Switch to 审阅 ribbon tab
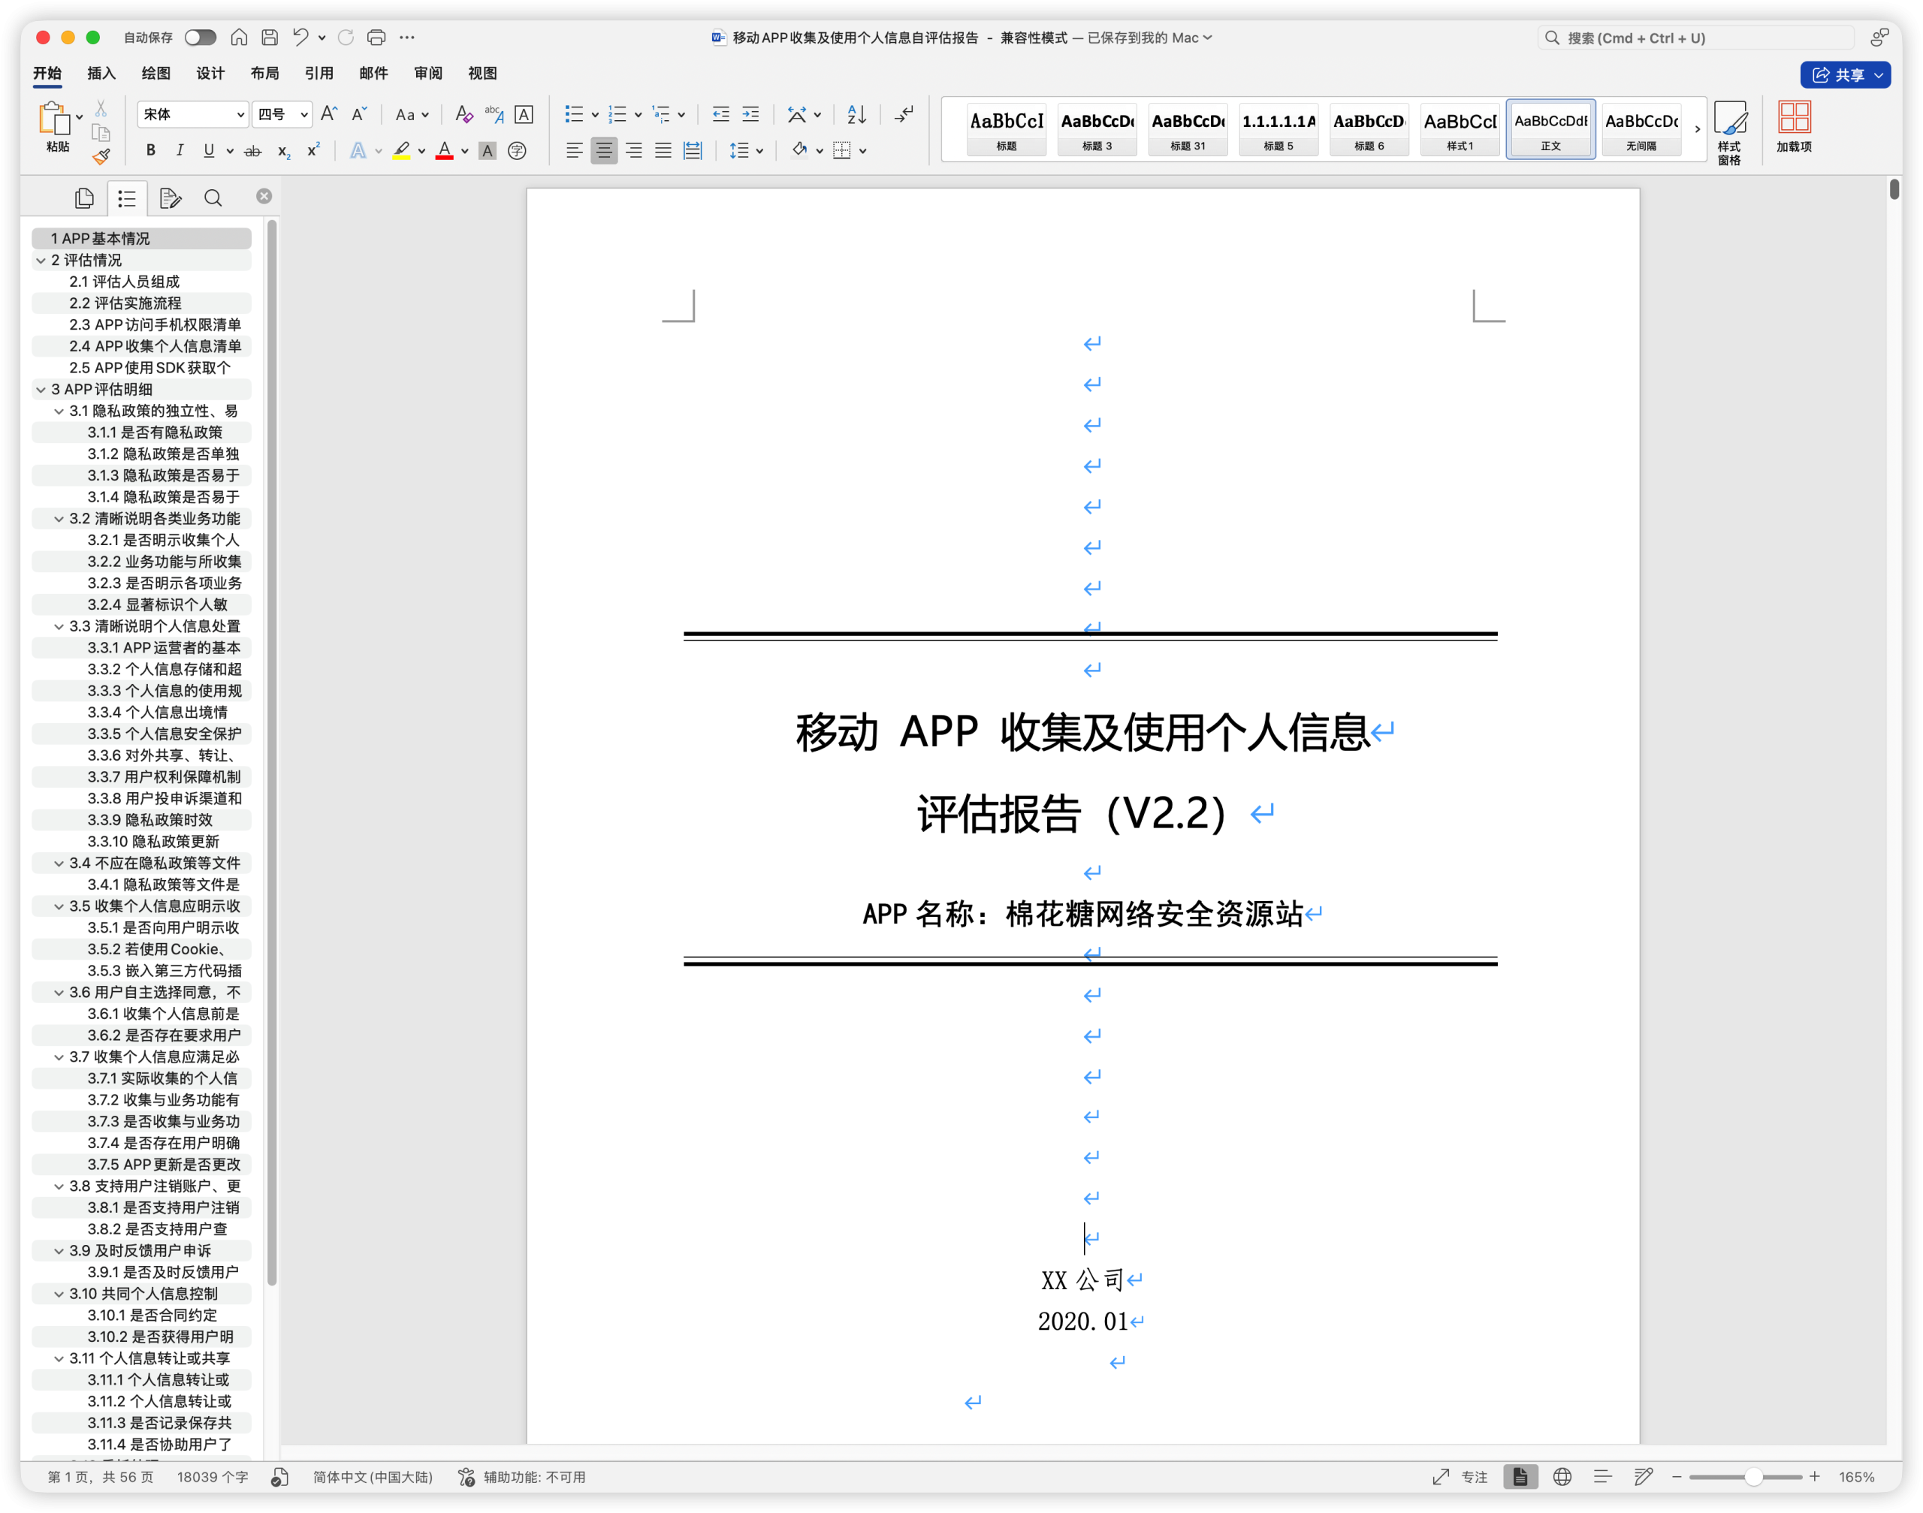The width and height of the screenshot is (1923, 1513). click(428, 74)
